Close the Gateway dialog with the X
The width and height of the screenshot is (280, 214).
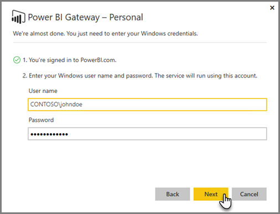pyautogui.click(x=272, y=8)
